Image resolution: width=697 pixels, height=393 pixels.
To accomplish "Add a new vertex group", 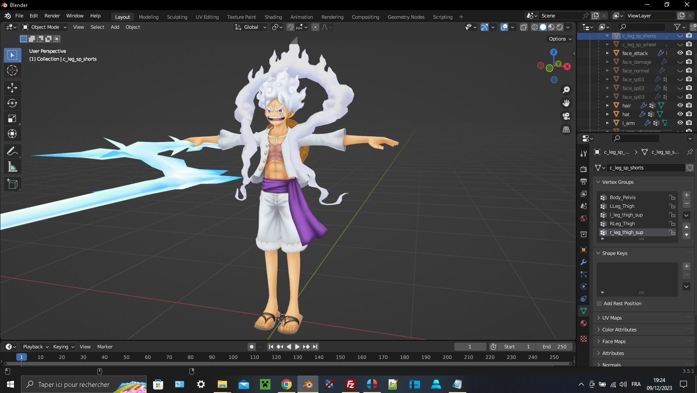I will coord(687,195).
